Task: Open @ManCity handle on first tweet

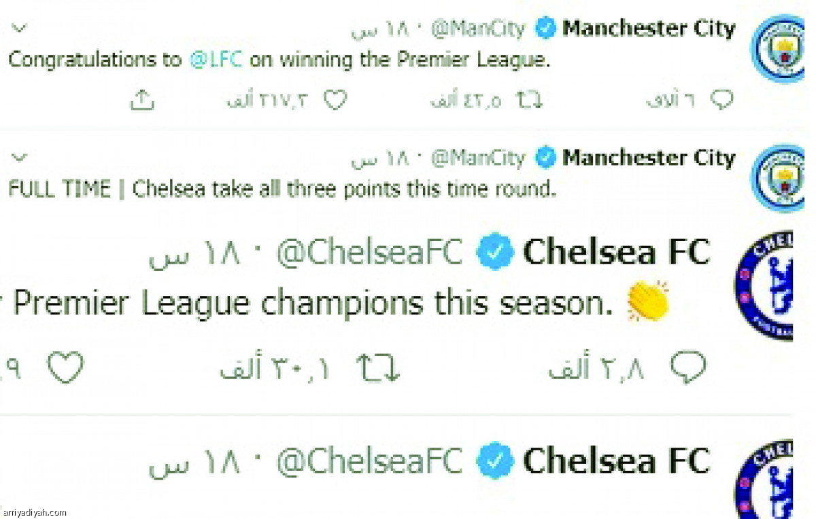Action: [x=478, y=29]
